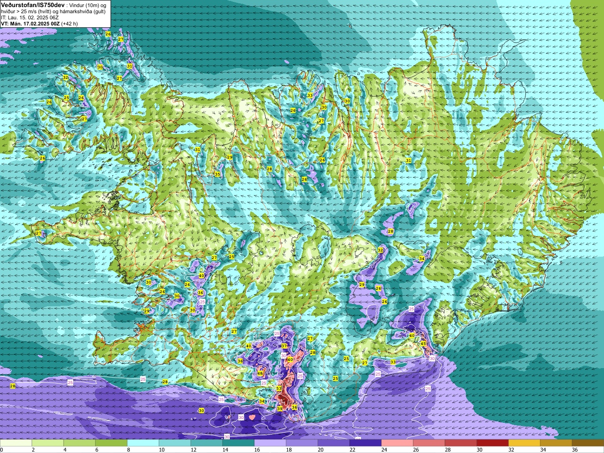Click the yellow '53' gust label
Image resolution: width=604 pixels, height=453 pixels.
[279, 388]
